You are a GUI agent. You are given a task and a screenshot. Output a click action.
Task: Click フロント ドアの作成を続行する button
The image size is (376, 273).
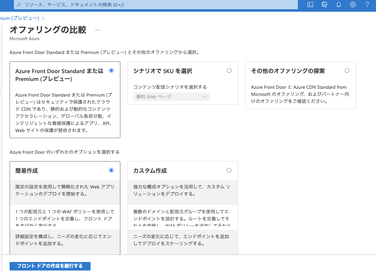point(50,266)
